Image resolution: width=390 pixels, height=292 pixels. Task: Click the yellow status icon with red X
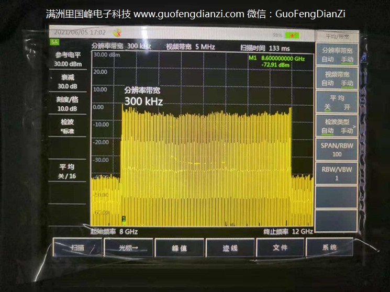(117, 32)
